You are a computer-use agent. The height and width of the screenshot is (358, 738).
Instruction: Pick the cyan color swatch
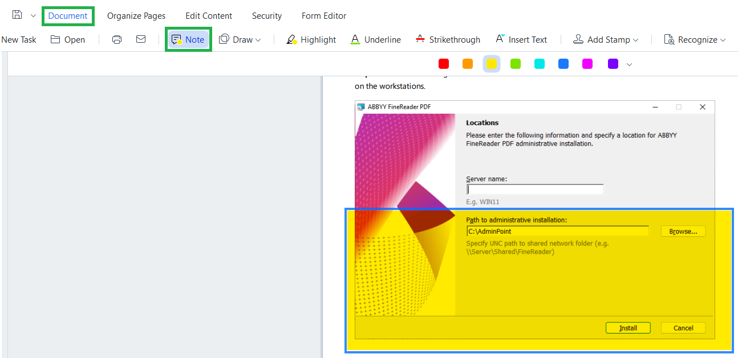point(540,64)
